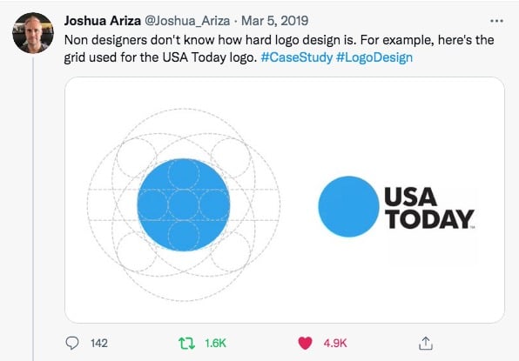
Task: Click the Joshua Ariza display name
Action: pos(102,21)
